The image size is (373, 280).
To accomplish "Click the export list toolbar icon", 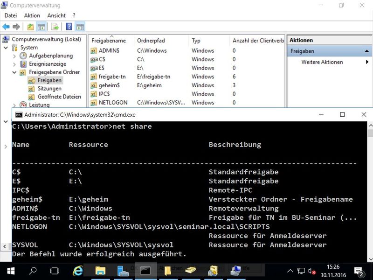I will point(55,27).
